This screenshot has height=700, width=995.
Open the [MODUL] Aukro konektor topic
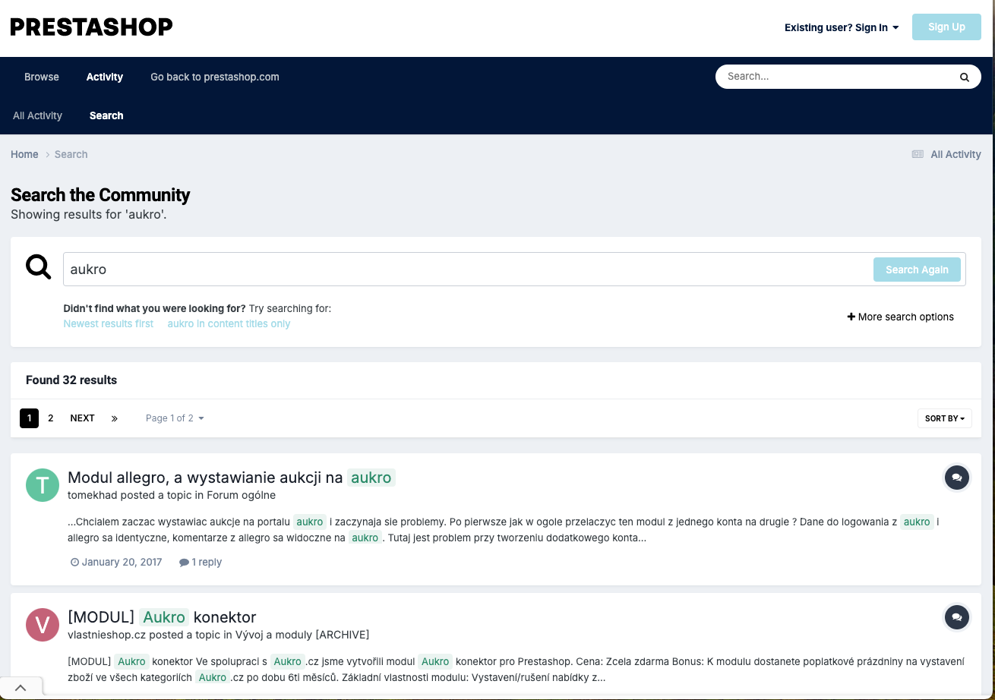162,617
